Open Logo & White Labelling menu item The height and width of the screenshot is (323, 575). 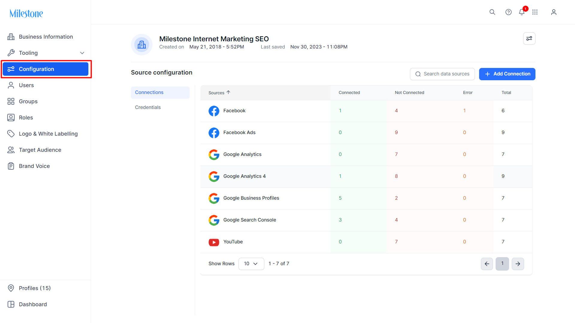coord(46,134)
